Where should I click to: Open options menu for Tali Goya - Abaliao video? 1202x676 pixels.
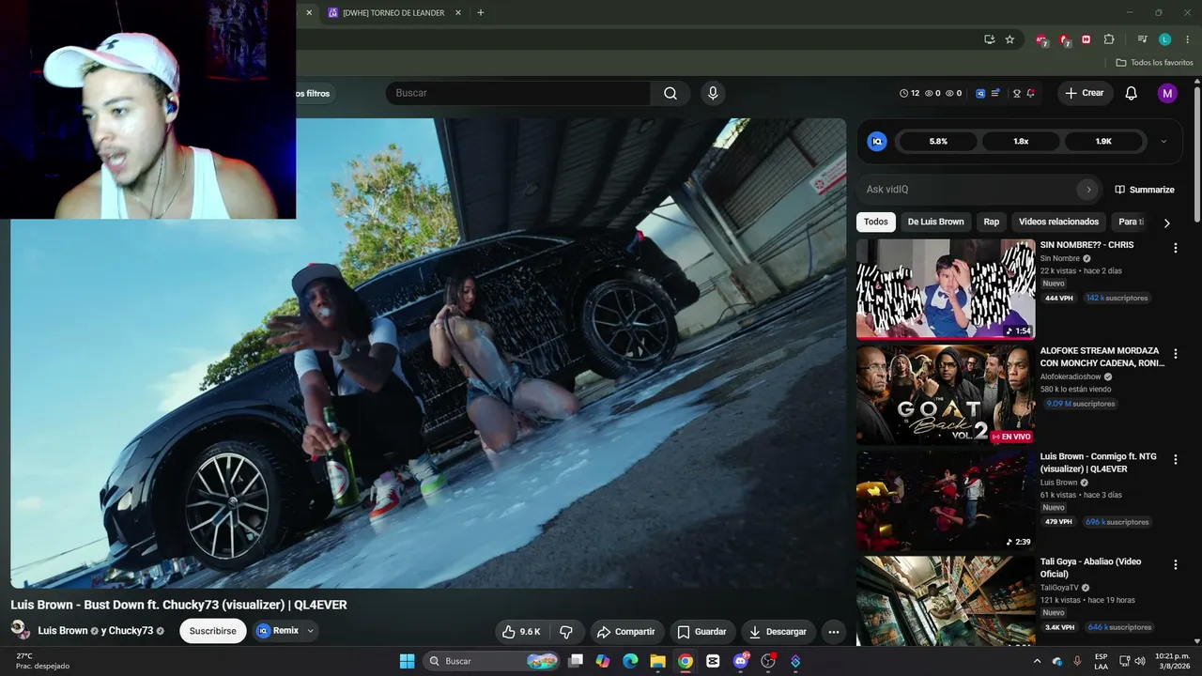(1175, 565)
